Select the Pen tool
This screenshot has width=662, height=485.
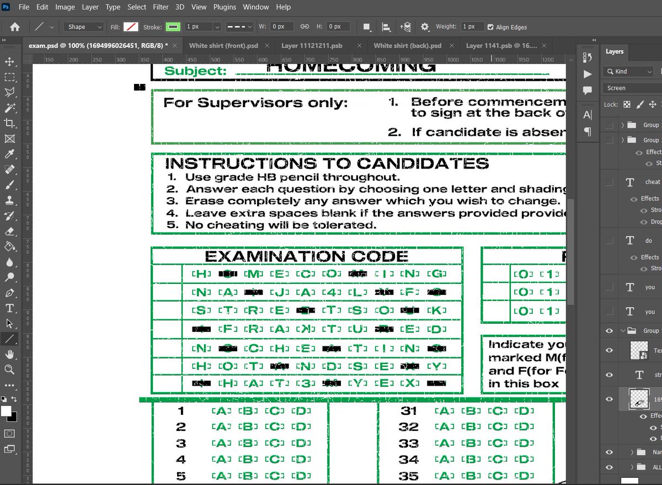9,293
